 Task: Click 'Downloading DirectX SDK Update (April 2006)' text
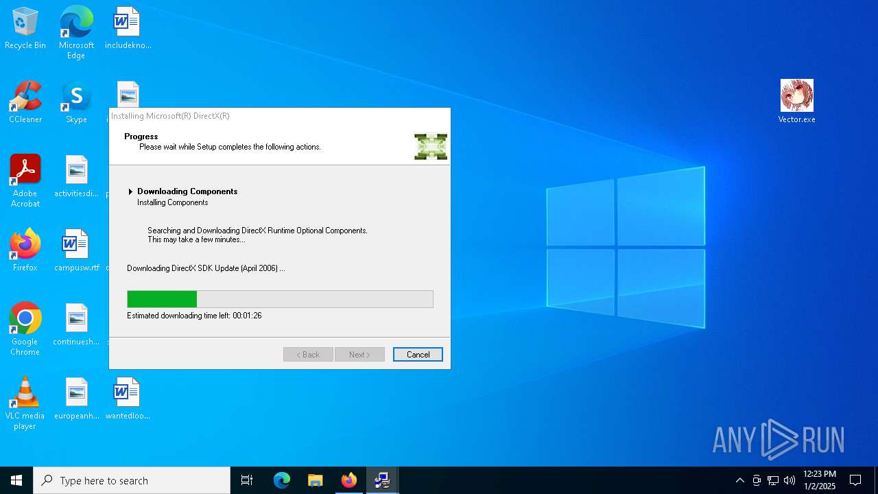coord(206,268)
